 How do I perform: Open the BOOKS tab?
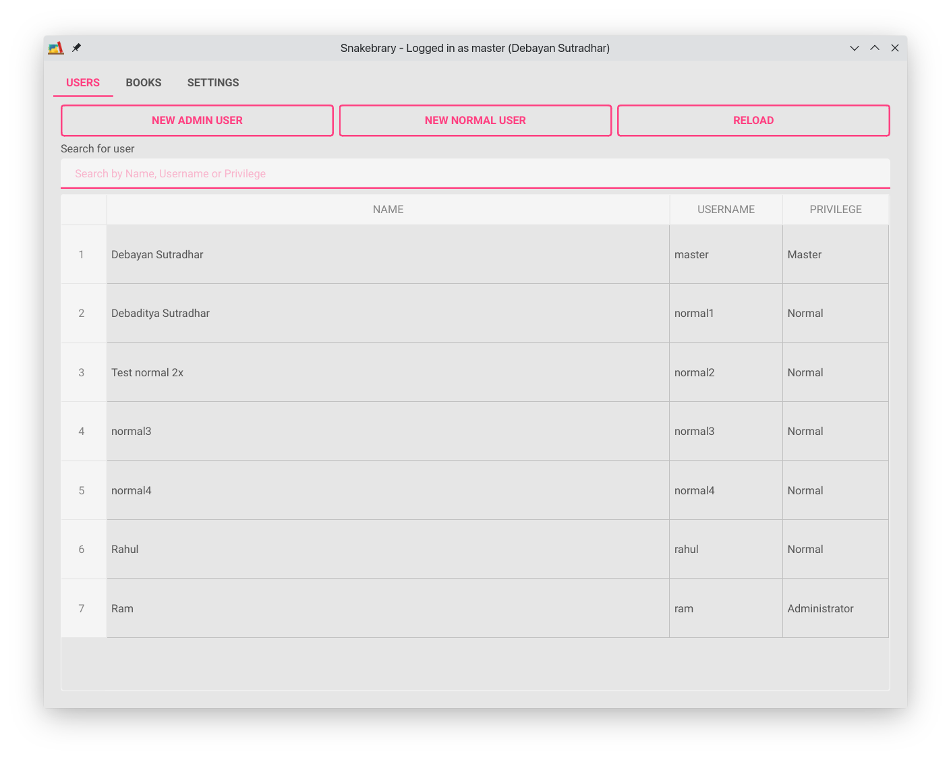pos(144,82)
